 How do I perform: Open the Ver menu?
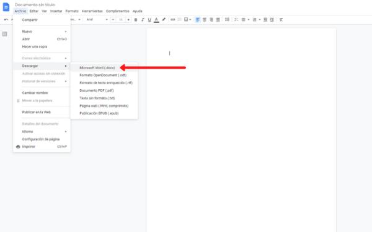(44, 11)
